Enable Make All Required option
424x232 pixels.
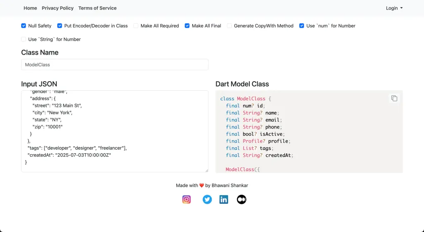(136, 26)
